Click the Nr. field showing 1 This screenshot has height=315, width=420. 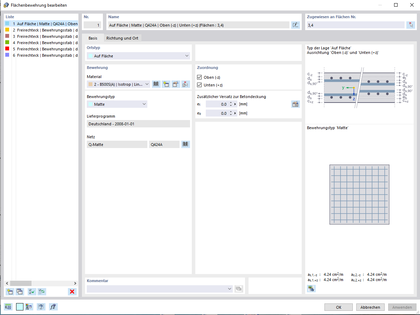[x=92, y=25]
